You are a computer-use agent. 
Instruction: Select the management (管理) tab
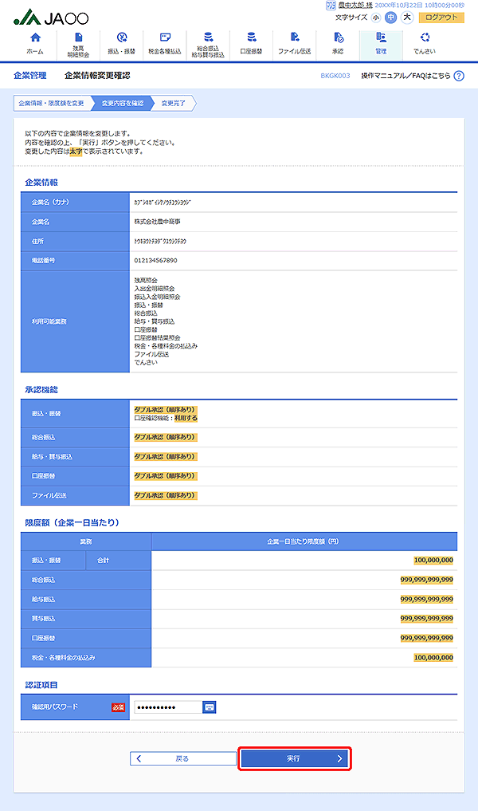point(381,44)
